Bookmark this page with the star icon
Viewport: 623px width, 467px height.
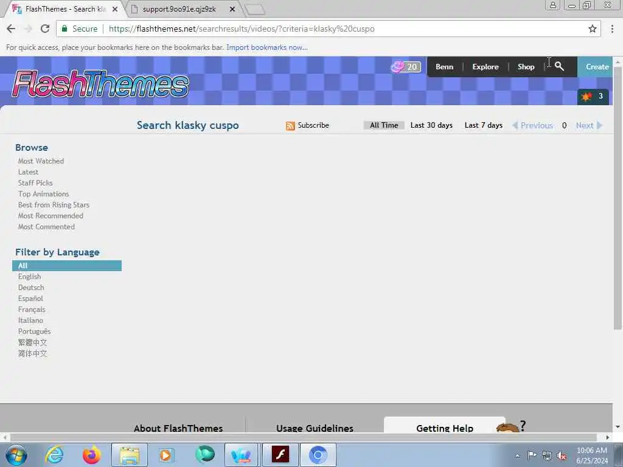[593, 29]
